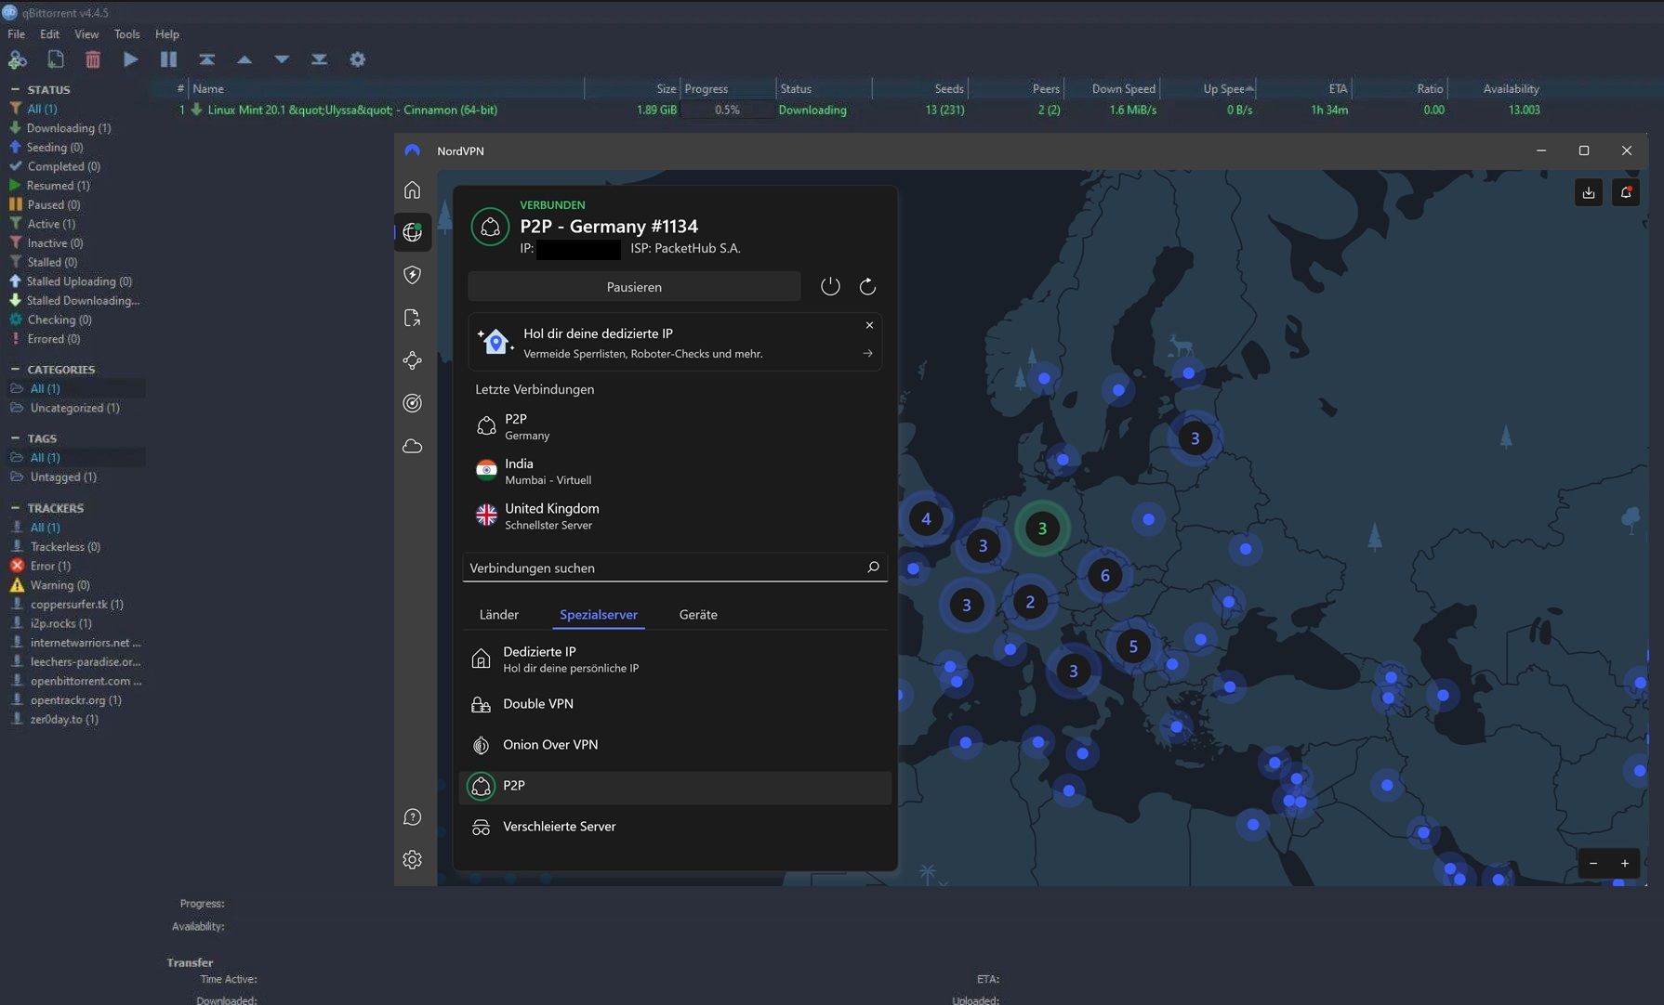Viewport: 1664px width, 1005px height.
Task: Click the cluster 6 map marker
Action: tap(1104, 575)
